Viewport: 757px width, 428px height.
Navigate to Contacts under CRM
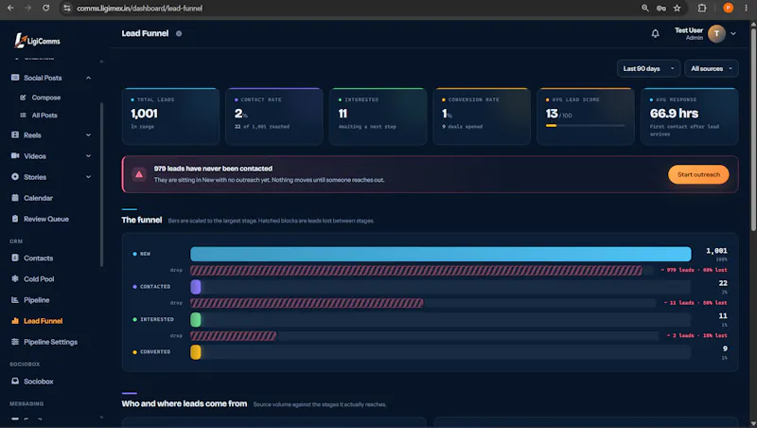[x=38, y=258]
